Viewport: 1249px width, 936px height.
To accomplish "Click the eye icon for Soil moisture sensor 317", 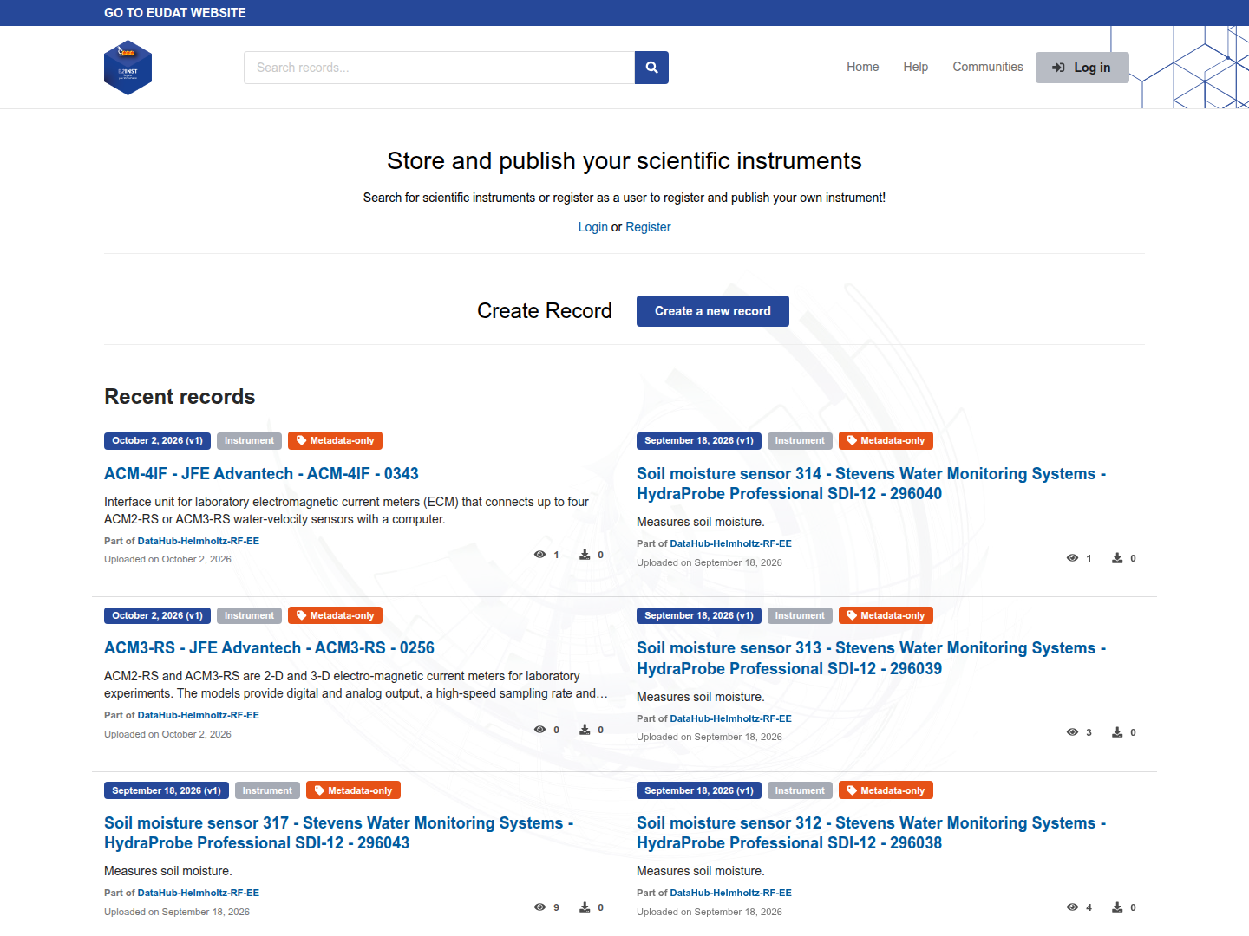I will click(539, 907).
